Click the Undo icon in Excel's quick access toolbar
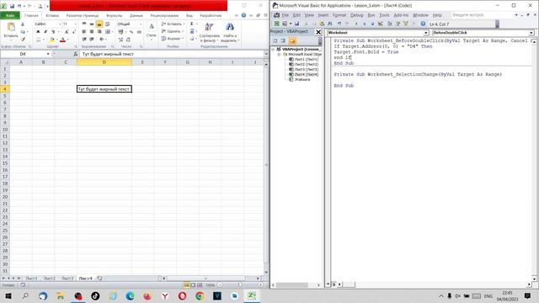 19,6
